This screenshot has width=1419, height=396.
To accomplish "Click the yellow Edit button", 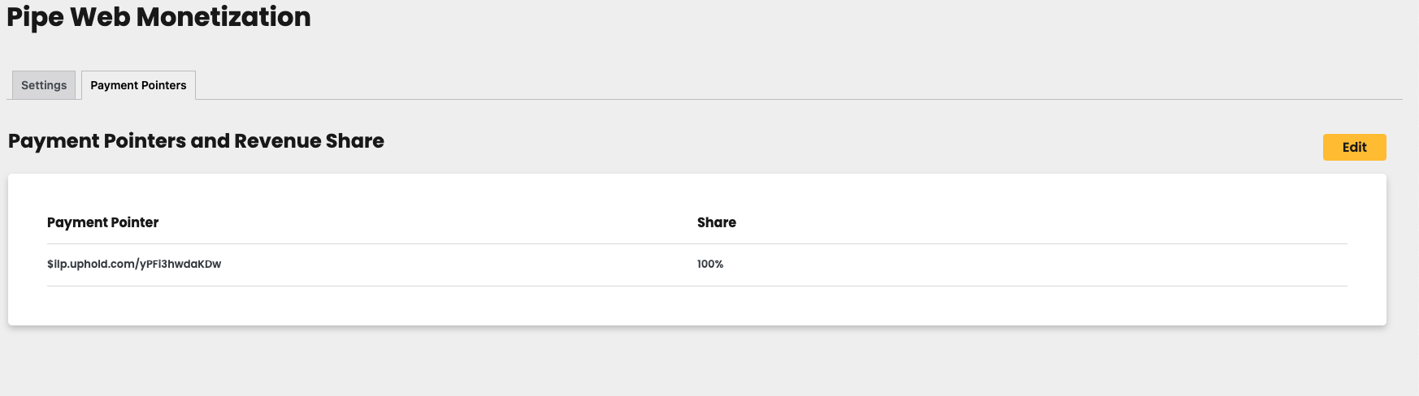I will 1354,147.
